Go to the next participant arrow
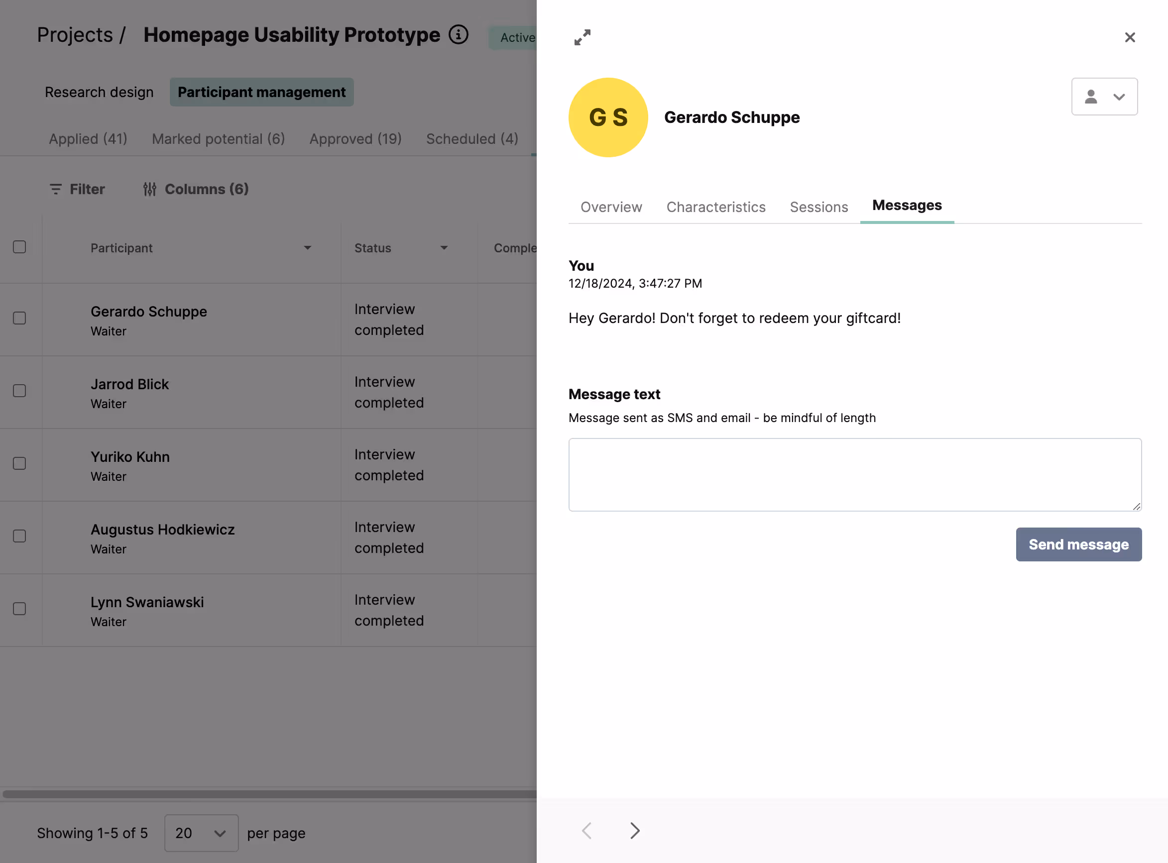 (634, 831)
